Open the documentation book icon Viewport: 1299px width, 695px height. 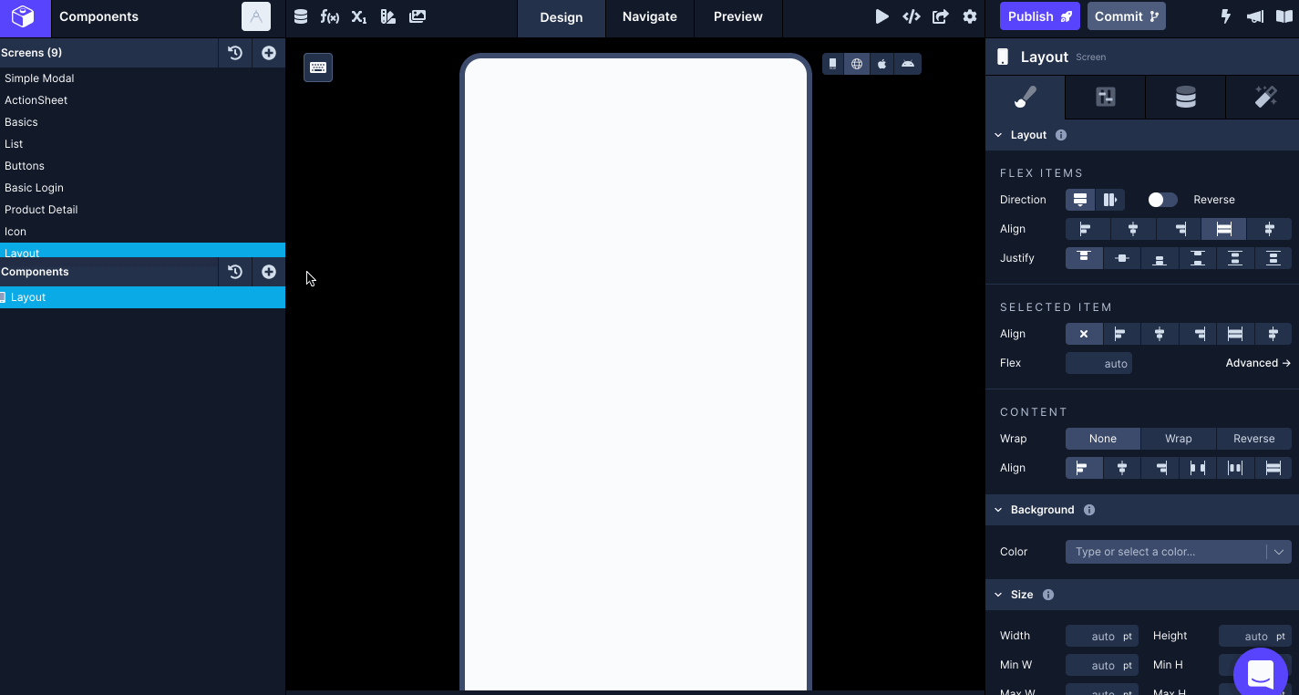(x=1284, y=16)
